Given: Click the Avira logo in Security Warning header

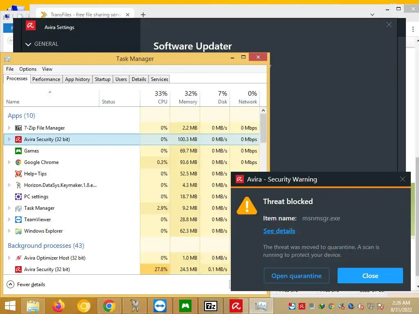Looking at the screenshot, I should click(x=239, y=179).
